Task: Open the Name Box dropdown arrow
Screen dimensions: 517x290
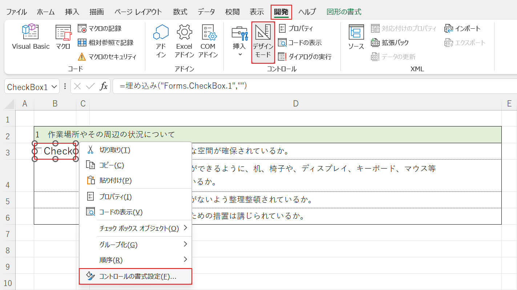Action: tap(54, 87)
